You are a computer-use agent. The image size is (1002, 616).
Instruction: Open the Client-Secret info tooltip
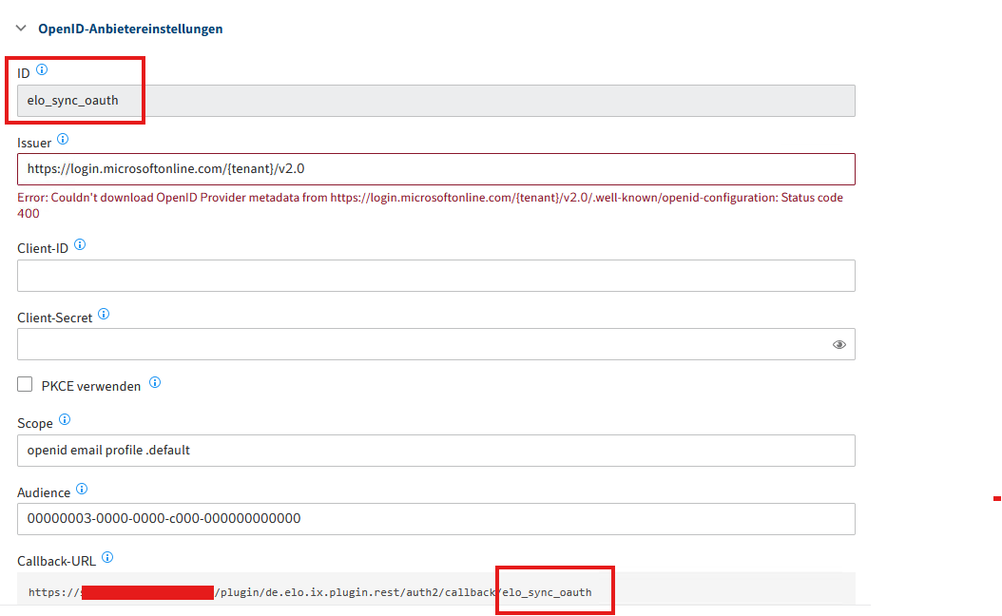coord(104,314)
